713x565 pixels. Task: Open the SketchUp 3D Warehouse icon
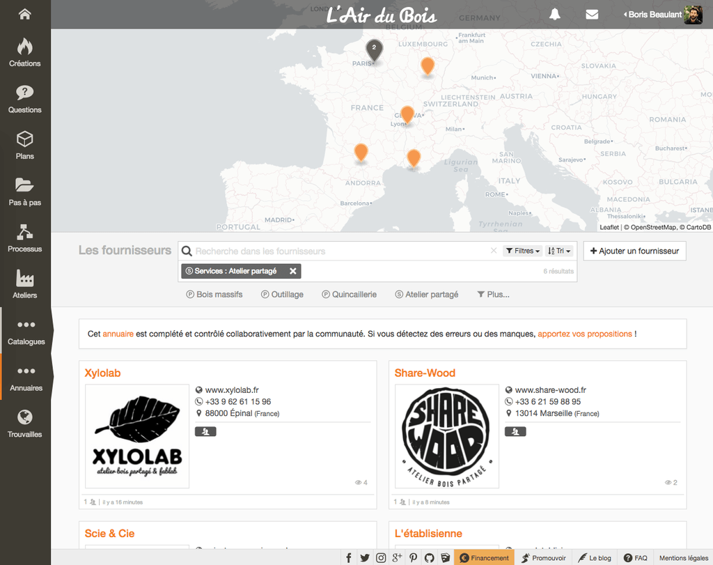[x=446, y=558]
